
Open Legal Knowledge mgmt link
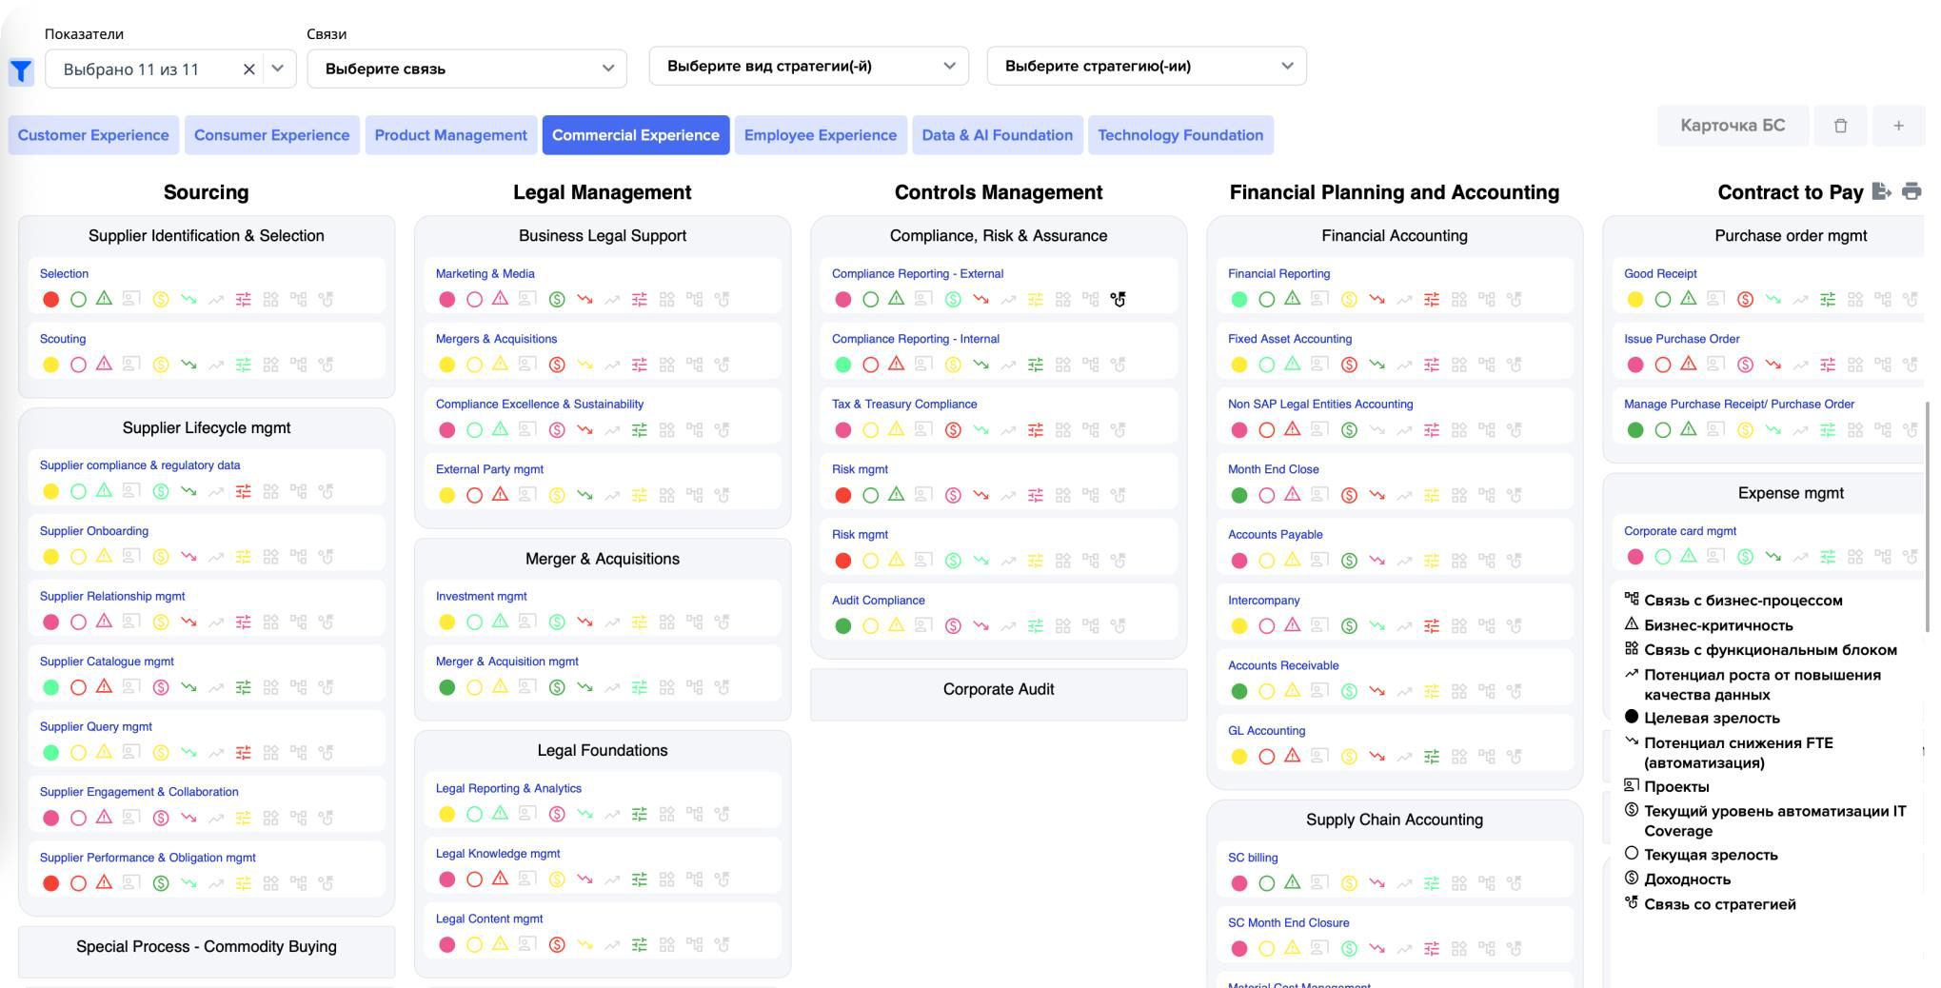point(498,854)
